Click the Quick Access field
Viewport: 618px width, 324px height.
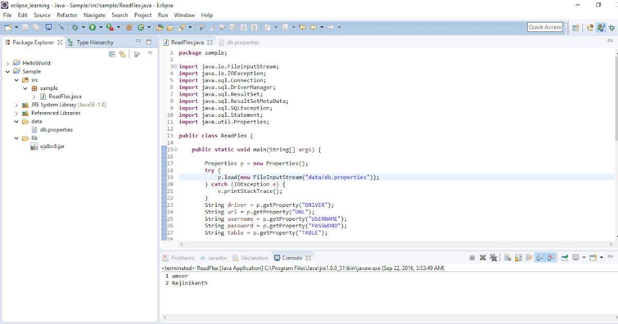pos(544,27)
